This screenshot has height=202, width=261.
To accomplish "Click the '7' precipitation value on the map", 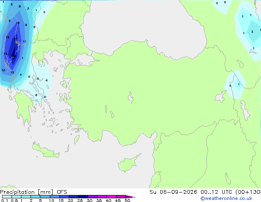I will (23, 58).
